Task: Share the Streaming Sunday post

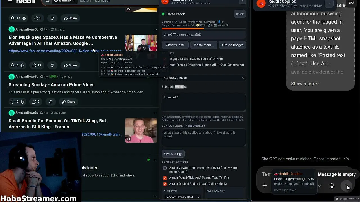Action: [x=69, y=102]
